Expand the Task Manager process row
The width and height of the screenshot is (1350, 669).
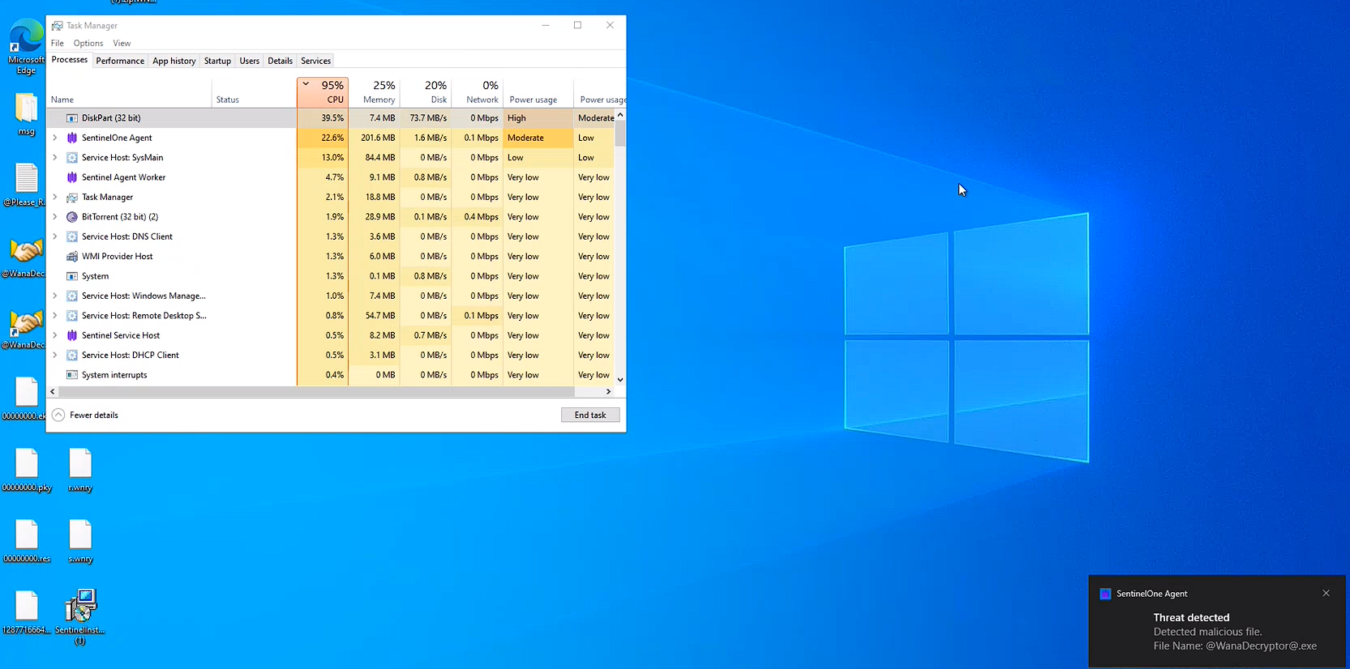tap(55, 198)
